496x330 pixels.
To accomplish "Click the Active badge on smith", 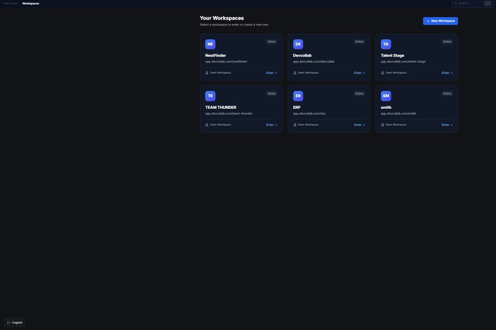I will tap(447, 93).
